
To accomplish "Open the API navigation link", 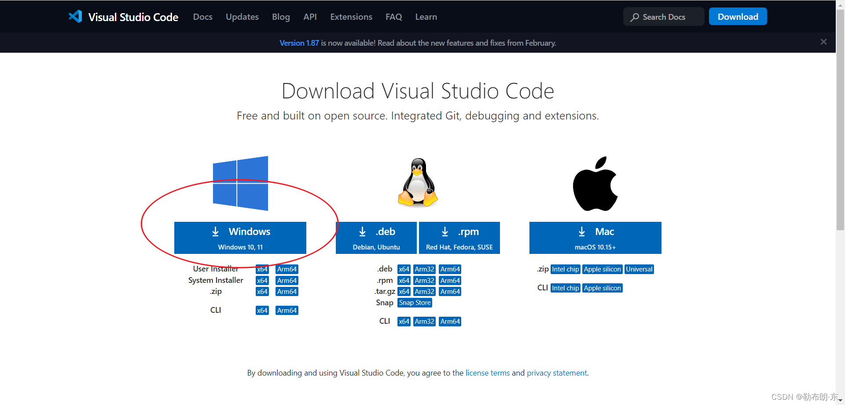I will [310, 17].
